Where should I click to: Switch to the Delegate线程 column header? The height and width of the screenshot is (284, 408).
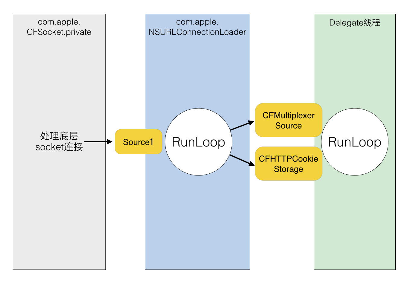355,22
